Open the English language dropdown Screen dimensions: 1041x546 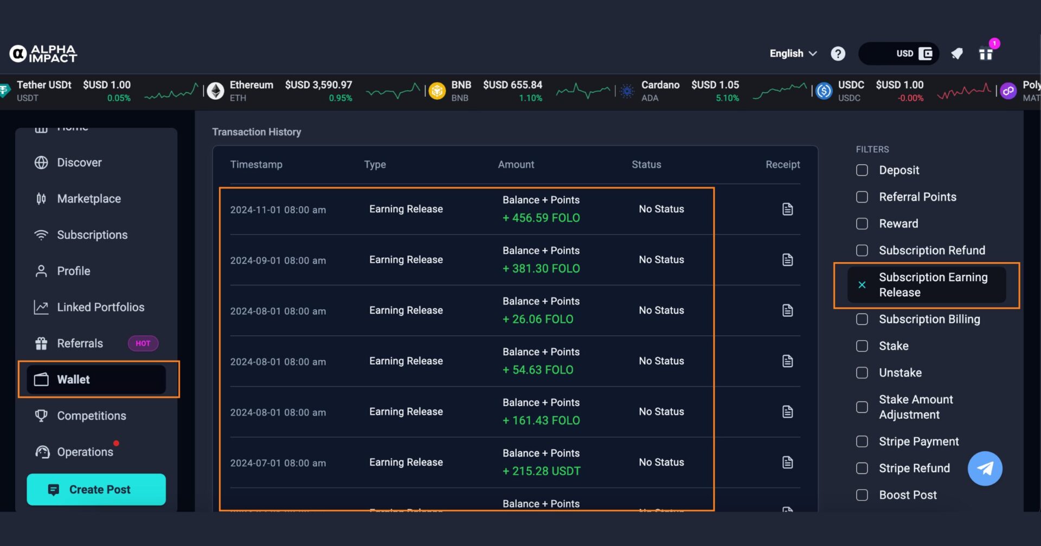[793, 54]
